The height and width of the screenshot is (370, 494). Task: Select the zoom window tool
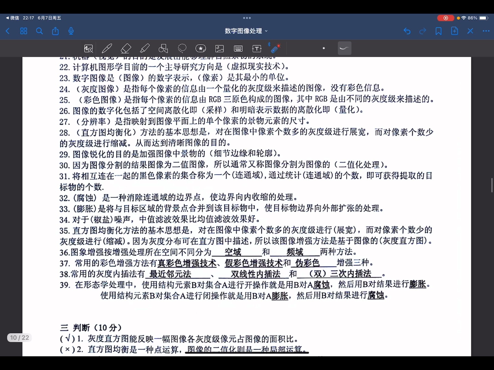coord(89,49)
